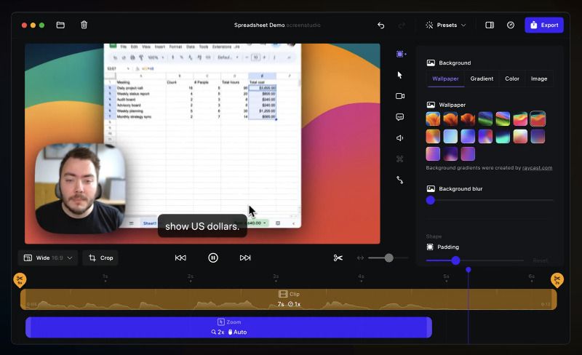Skip to previous with rewind button

pyautogui.click(x=180, y=258)
